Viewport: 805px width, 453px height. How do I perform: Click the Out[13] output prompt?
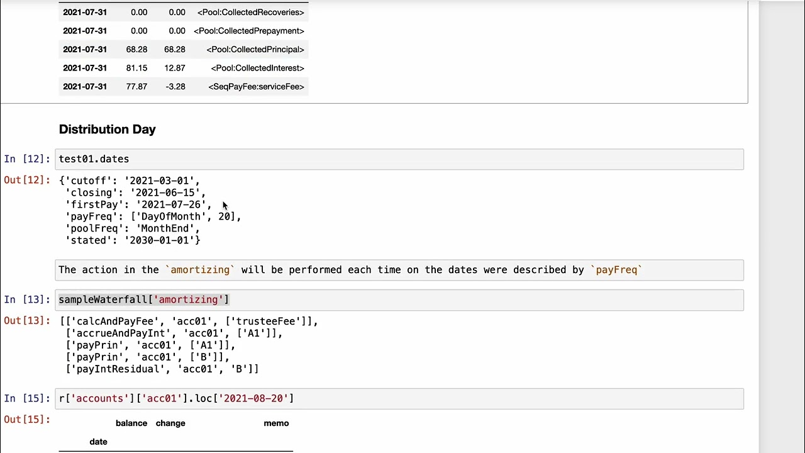(27, 320)
